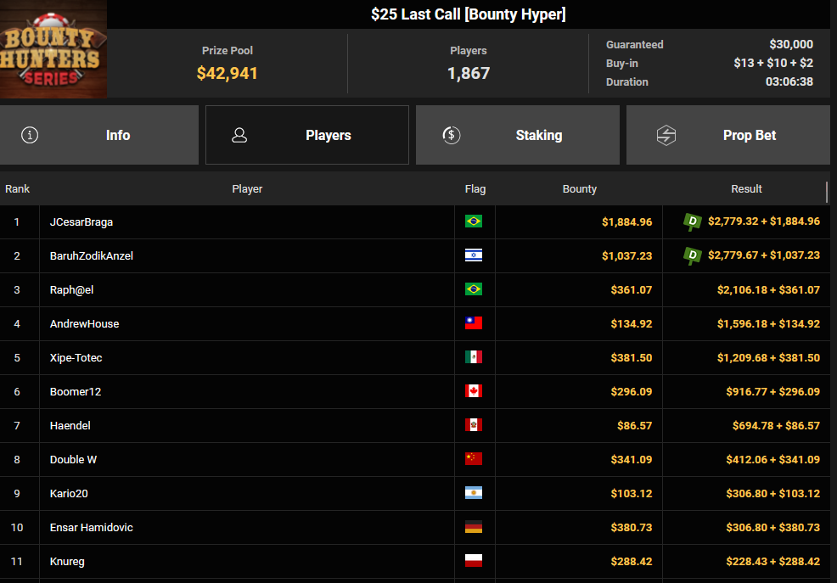Open the Staking tab

[x=517, y=135]
